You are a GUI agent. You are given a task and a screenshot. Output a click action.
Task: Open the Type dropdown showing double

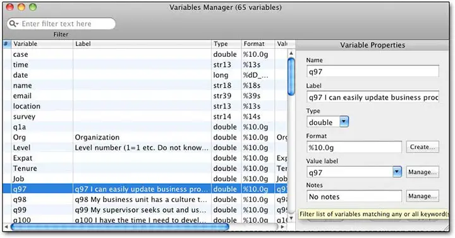327,122
